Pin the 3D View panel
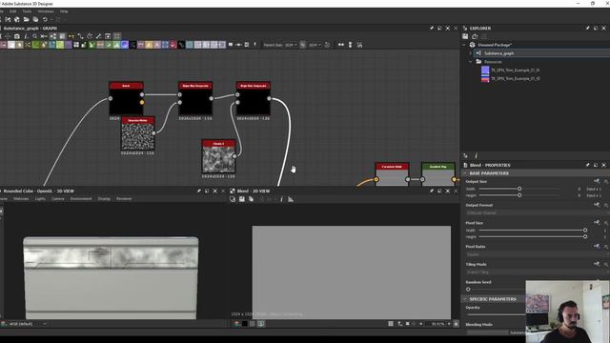The width and height of the screenshot is (610, 343). click(x=199, y=191)
